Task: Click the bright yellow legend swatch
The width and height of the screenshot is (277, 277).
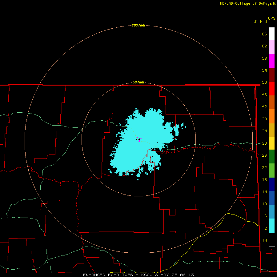Action: point(272,143)
